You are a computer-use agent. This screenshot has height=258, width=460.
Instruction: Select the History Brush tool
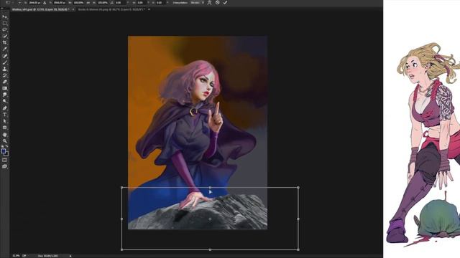tap(5, 75)
